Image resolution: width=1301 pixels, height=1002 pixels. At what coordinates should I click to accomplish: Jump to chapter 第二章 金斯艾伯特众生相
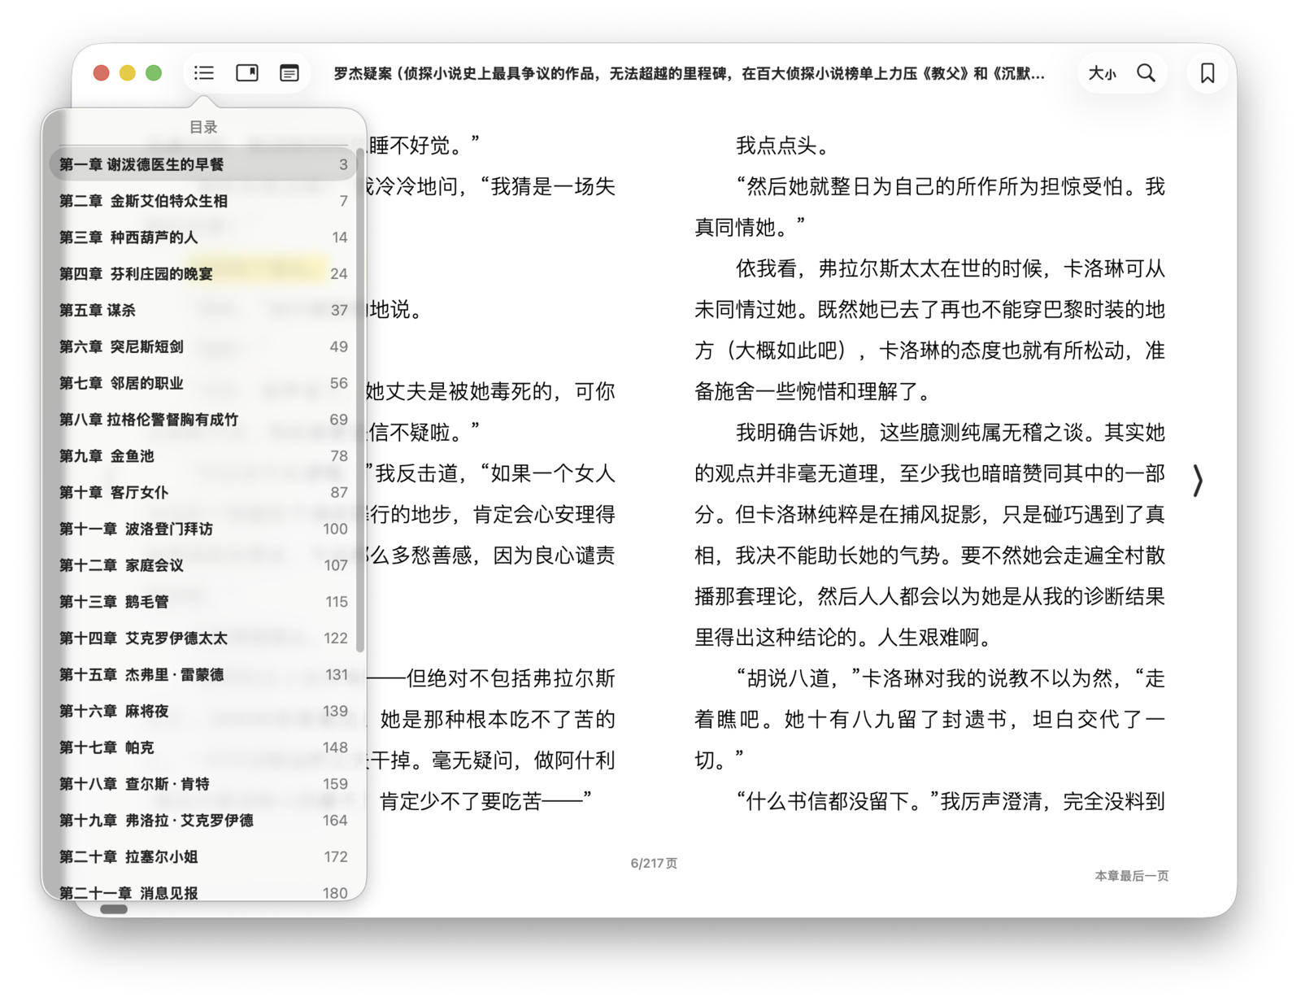click(143, 201)
